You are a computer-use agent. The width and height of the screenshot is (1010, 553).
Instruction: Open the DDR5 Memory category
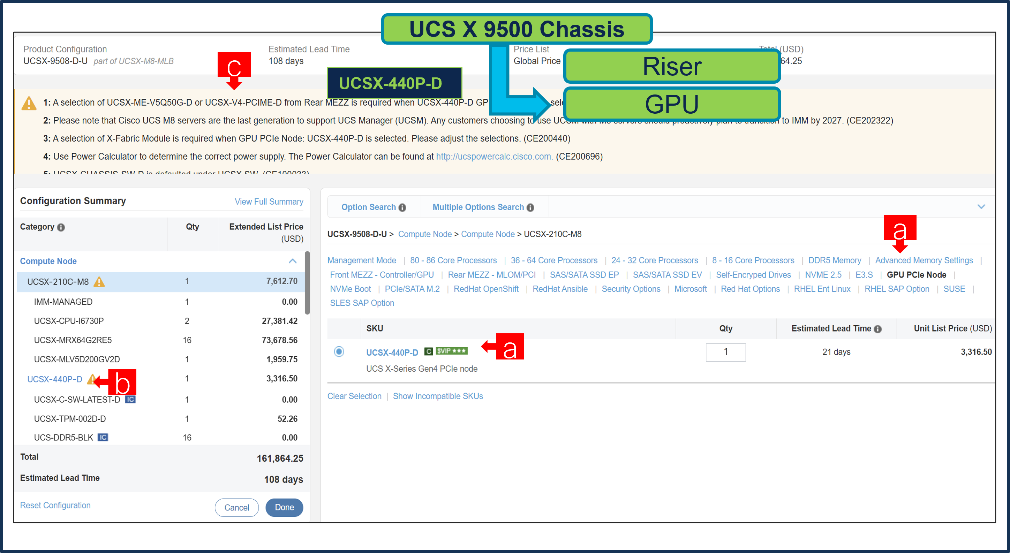(x=835, y=260)
